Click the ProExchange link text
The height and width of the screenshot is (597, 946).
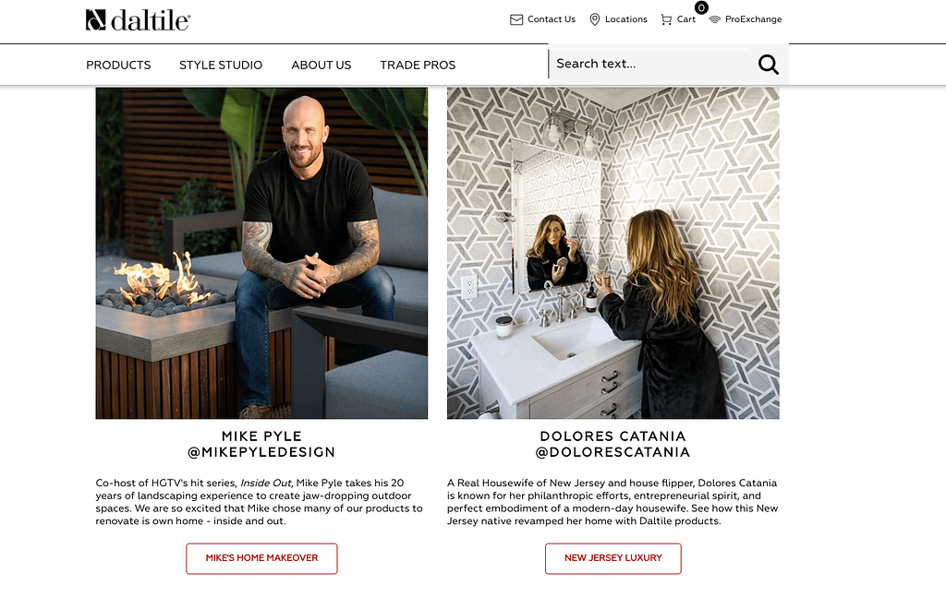[754, 19]
